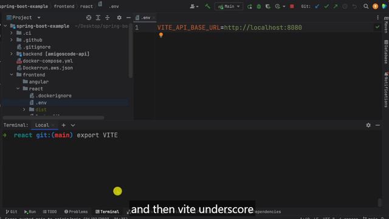Add a new terminal session
The height and width of the screenshot is (219, 389).
click(63, 125)
